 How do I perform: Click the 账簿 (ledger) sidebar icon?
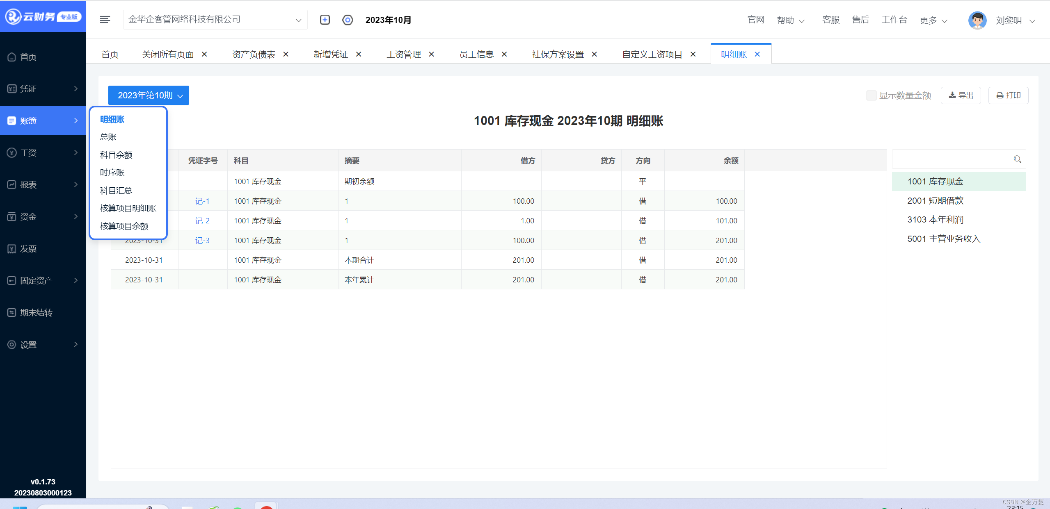tap(11, 120)
